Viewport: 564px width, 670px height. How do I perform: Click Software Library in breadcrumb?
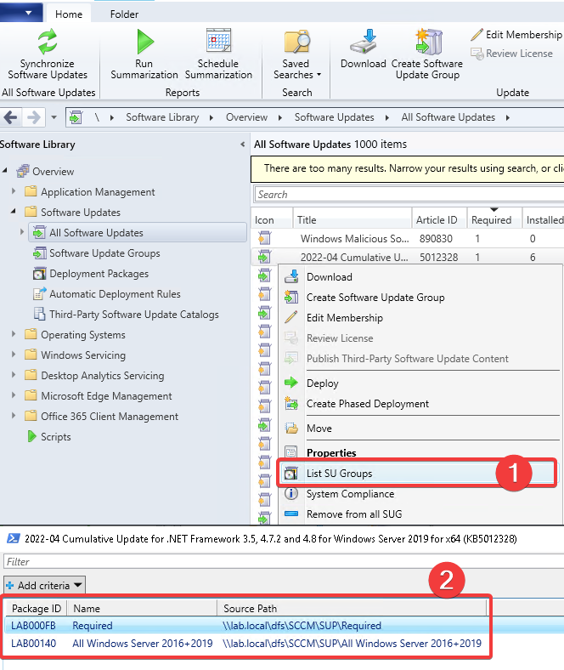(162, 117)
